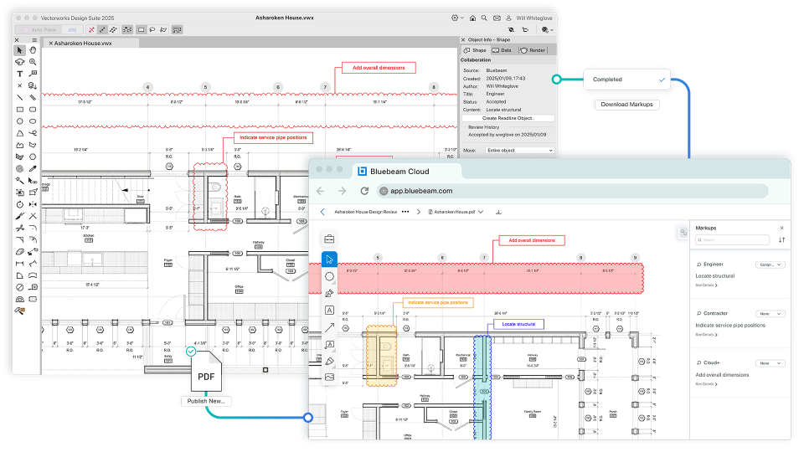Select the Rounded Rectangle tool in Vectorworks
Viewport: 804px width, 452px height.
click(x=33, y=109)
